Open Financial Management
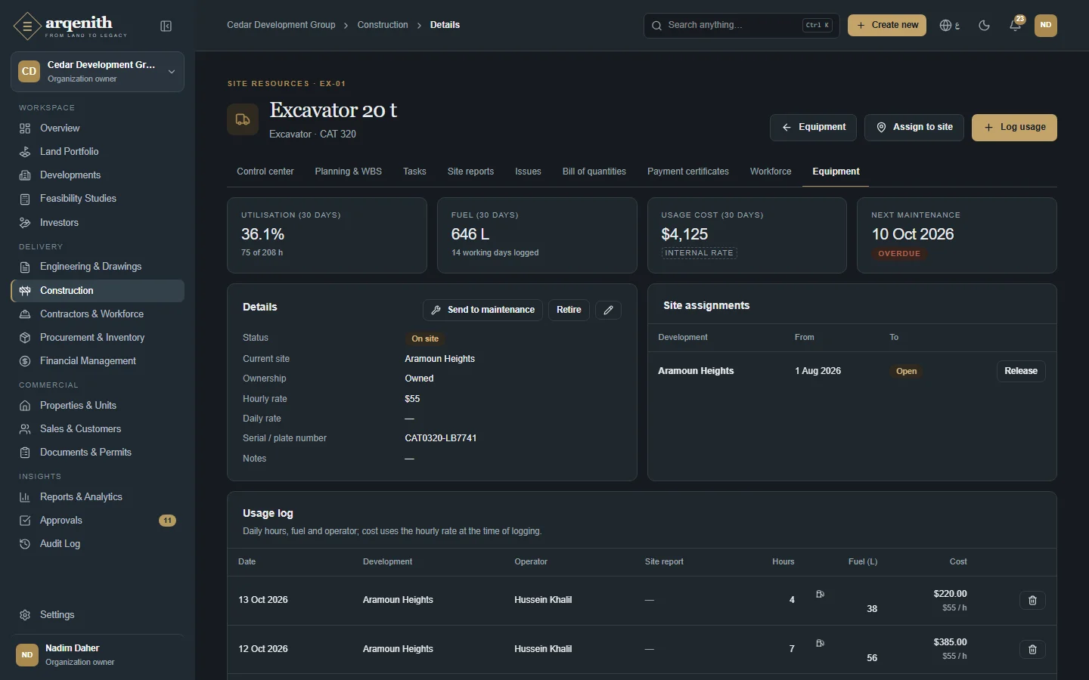Screen dimensions: 1089x680 98,361
